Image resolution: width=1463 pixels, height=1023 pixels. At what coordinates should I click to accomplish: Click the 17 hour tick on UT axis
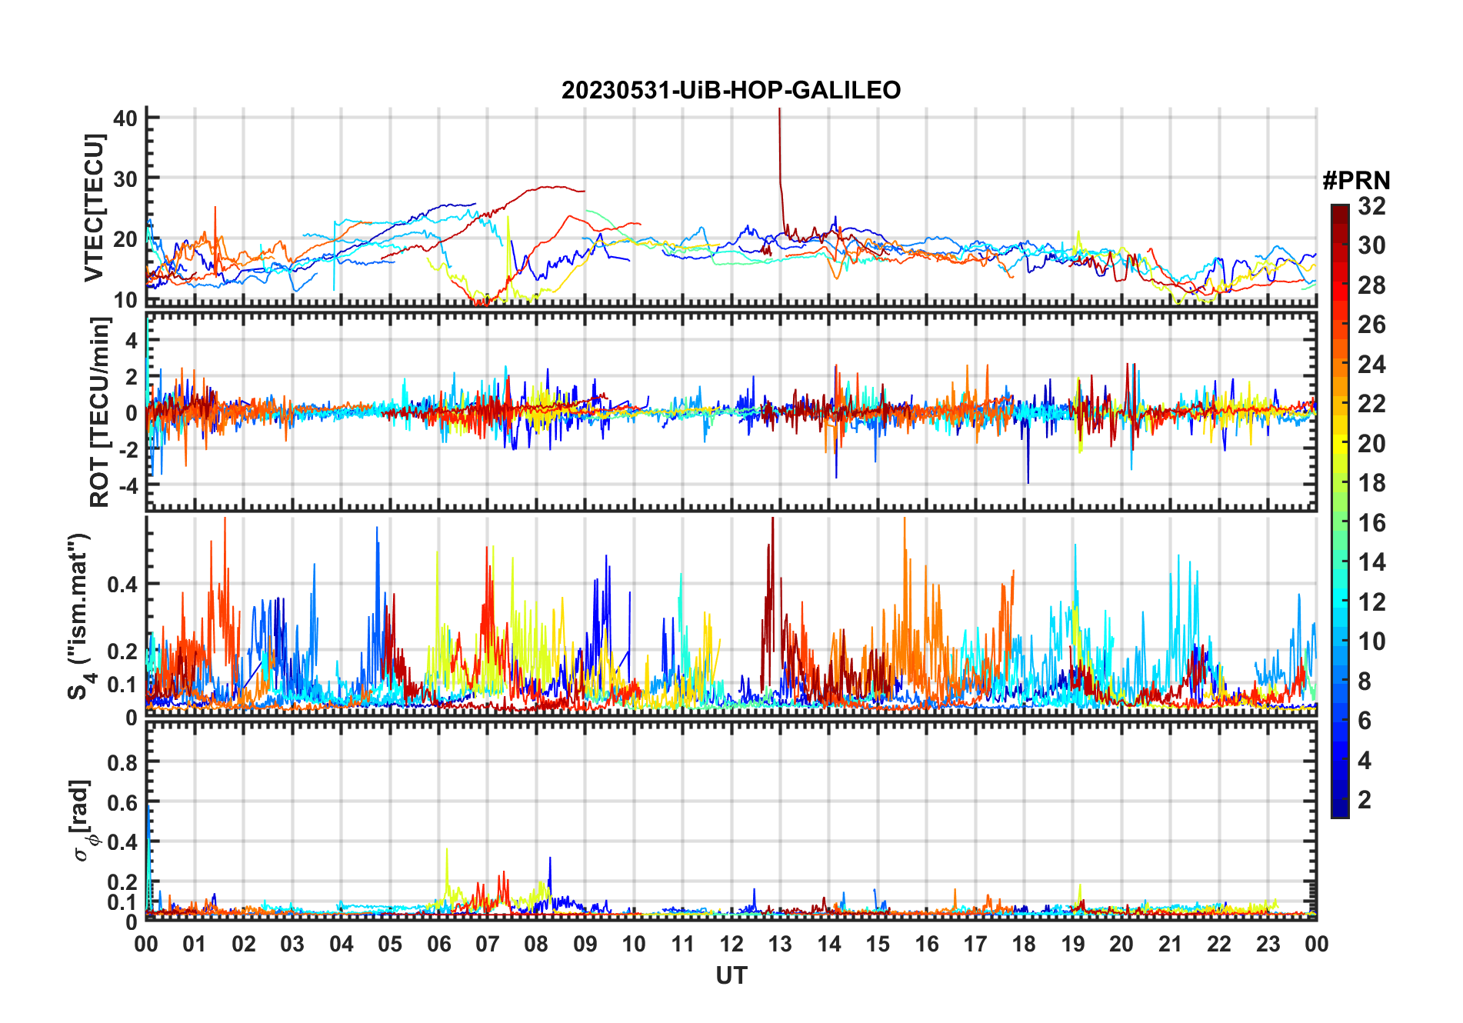[x=975, y=944]
